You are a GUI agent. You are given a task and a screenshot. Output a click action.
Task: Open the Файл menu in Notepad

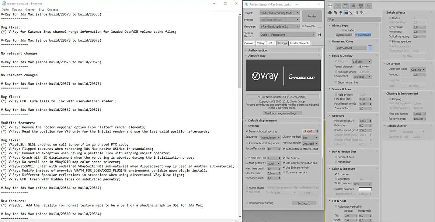5,10
